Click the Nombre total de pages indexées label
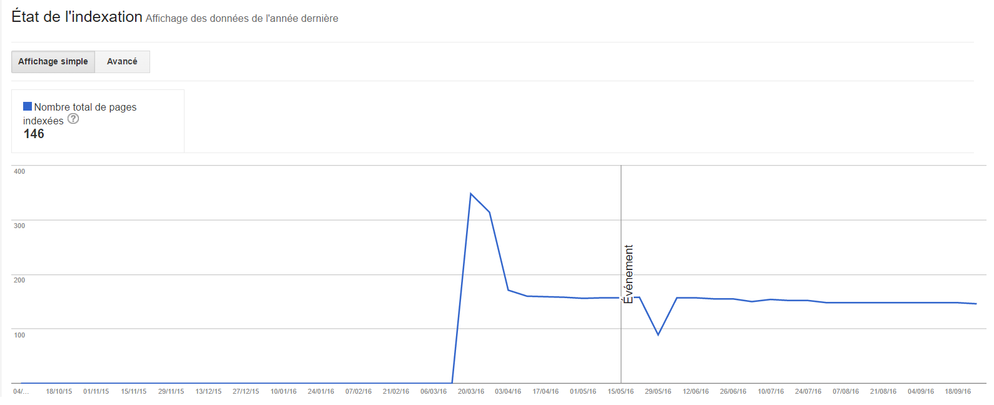 point(79,114)
